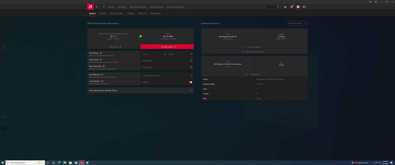The width and height of the screenshot is (395, 165).
Task: Expand Software & Driver Details section
Action: point(252,52)
